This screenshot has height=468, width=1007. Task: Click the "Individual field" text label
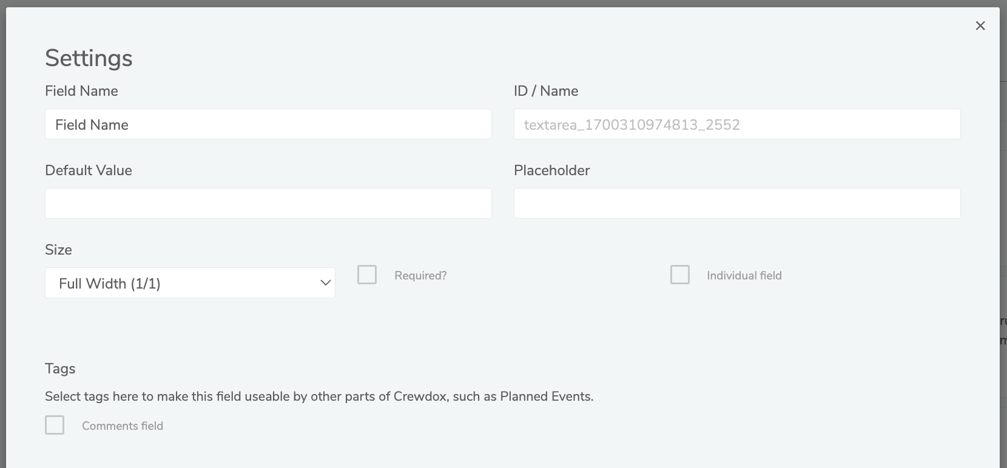click(x=744, y=276)
